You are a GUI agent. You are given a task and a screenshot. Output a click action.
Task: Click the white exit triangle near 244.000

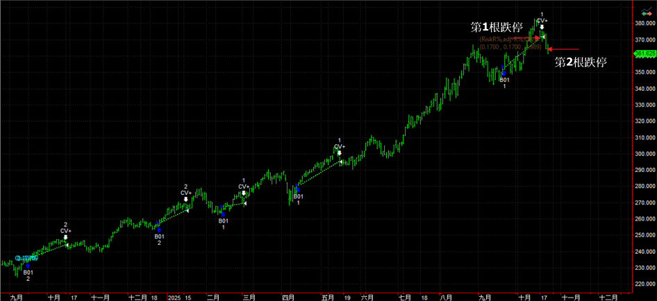click(x=67, y=246)
